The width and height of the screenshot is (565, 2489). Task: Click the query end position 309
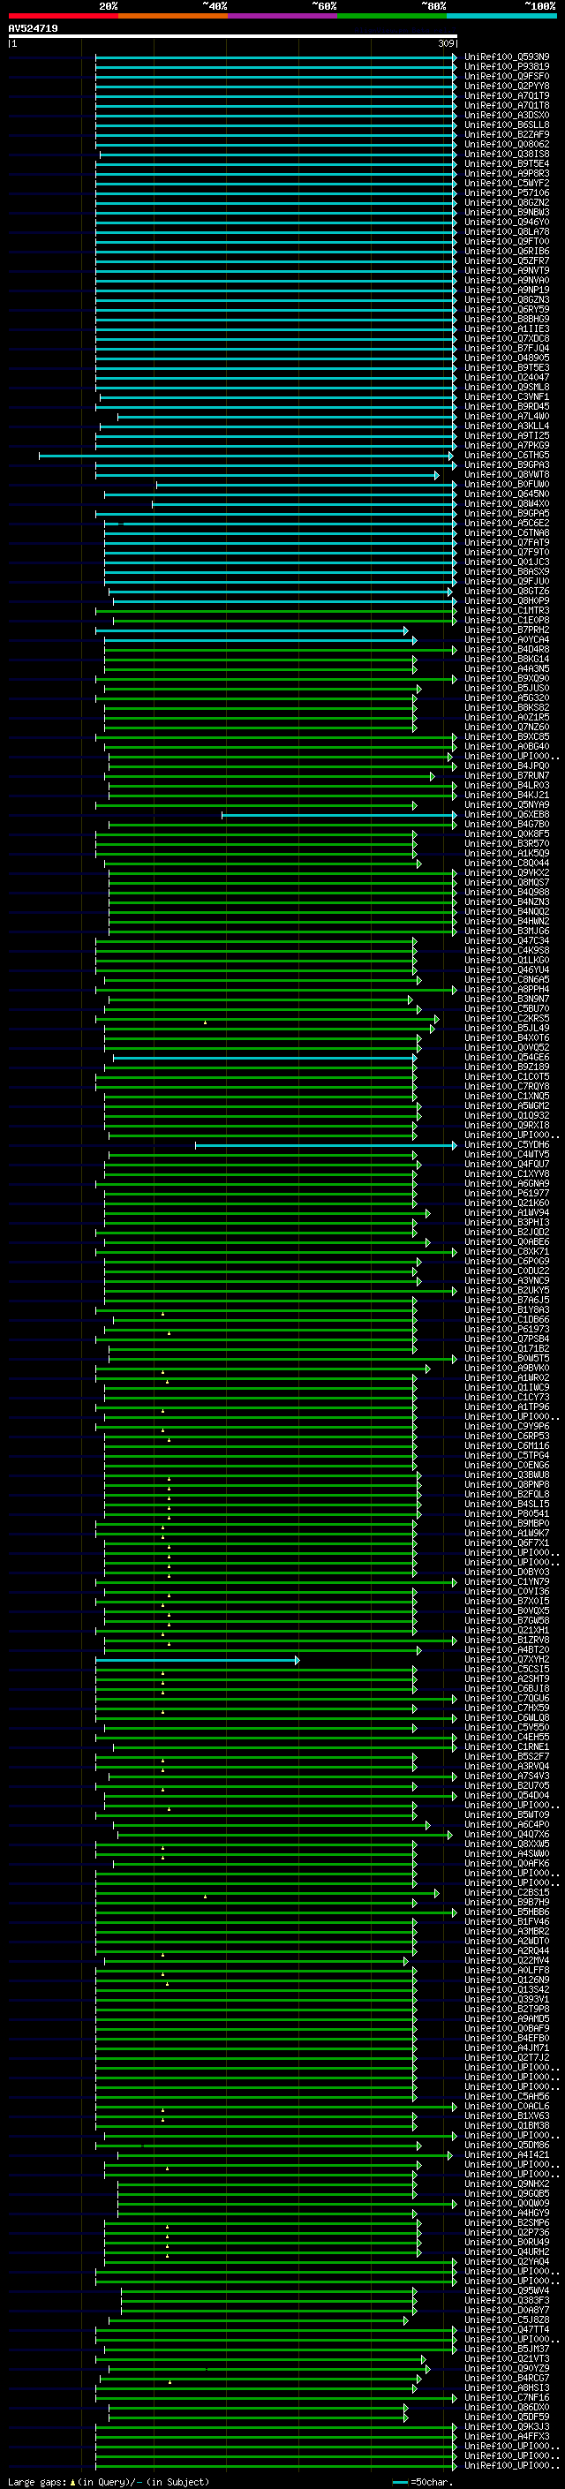coord(445,43)
